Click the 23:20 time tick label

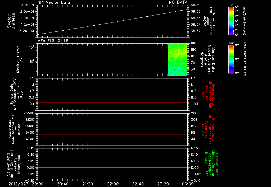pyautogui.click(x=163, y=184)
